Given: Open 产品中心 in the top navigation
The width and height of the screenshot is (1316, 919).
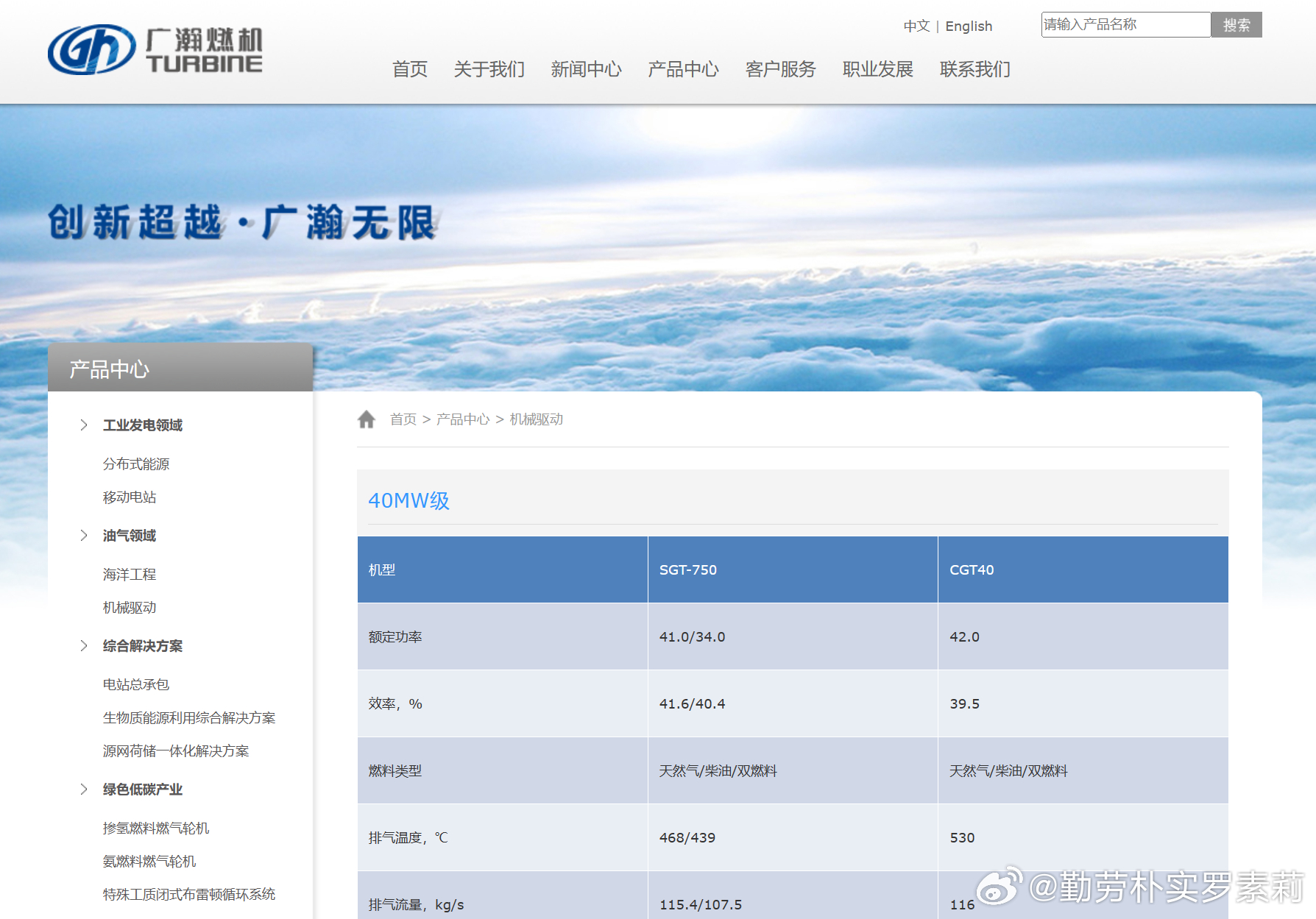Looking at the screenshot, I should click(684, 69).
